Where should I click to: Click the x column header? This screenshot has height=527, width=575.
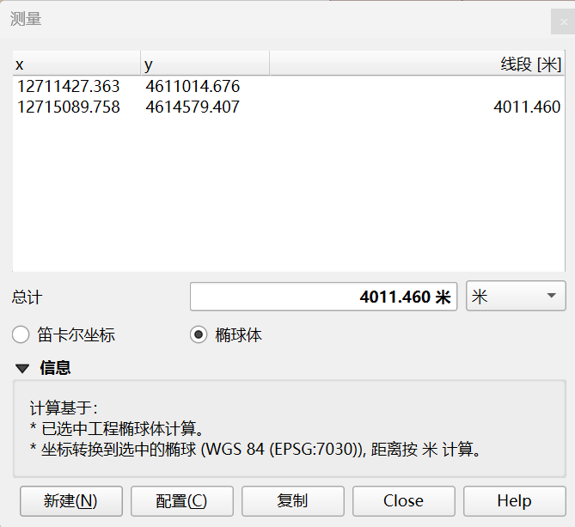point(76,64)
